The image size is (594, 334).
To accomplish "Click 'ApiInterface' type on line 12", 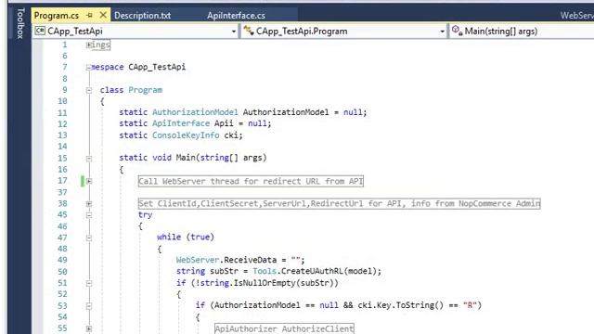I will [181, 123].
